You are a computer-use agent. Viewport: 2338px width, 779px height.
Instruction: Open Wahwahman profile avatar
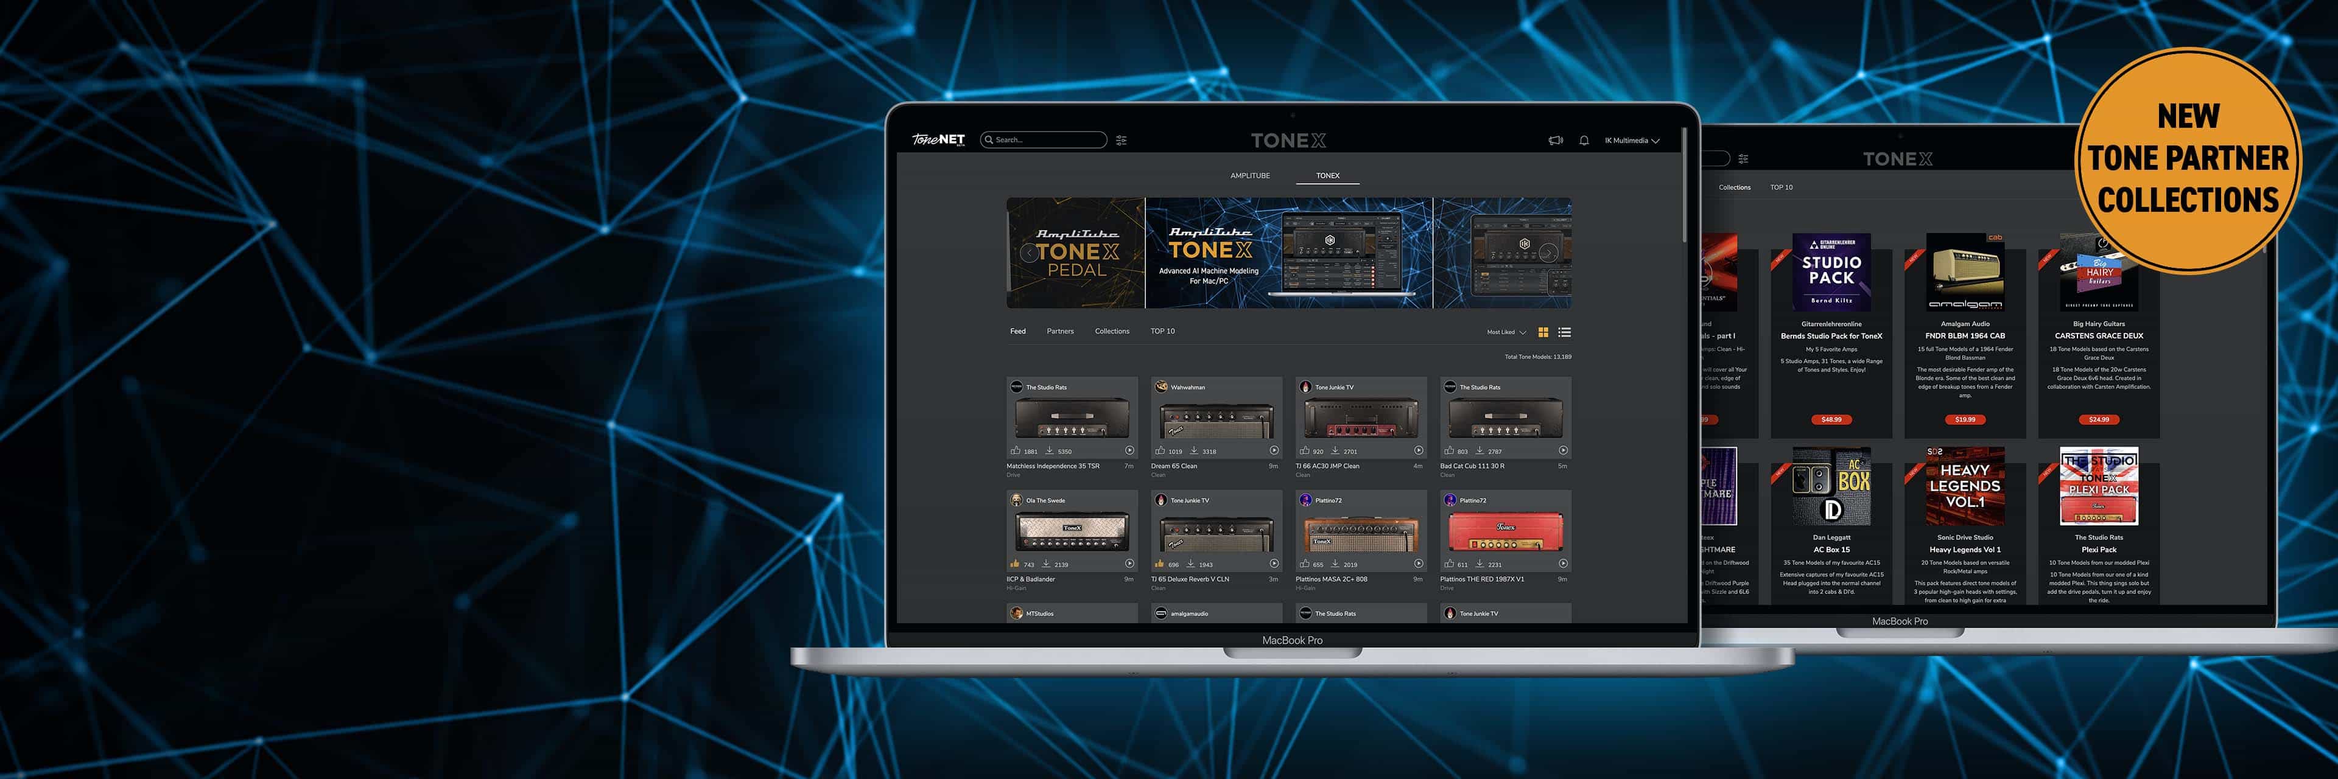coord(1161,386)
